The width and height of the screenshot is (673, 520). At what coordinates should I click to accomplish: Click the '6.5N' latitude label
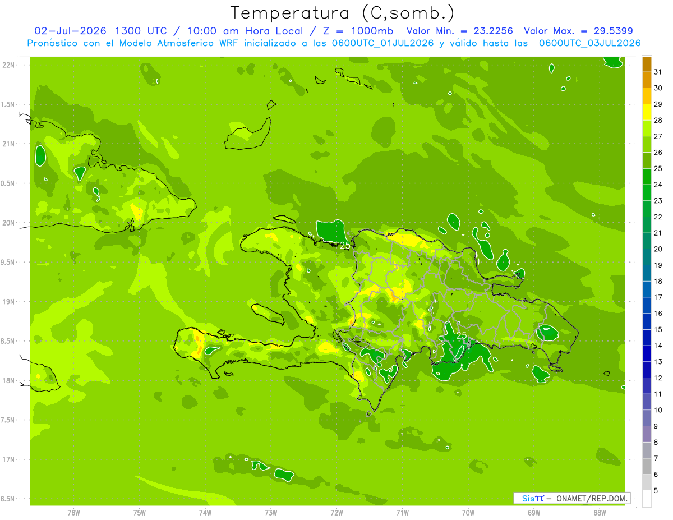pos(8,499)
